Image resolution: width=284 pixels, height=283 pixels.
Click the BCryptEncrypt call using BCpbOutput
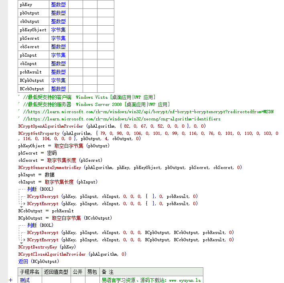pos(130,240)
